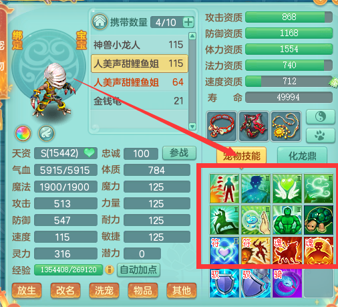Select the green heart wings skill
The width and height of the screenshot is (338, 307).
coord(287,189)
